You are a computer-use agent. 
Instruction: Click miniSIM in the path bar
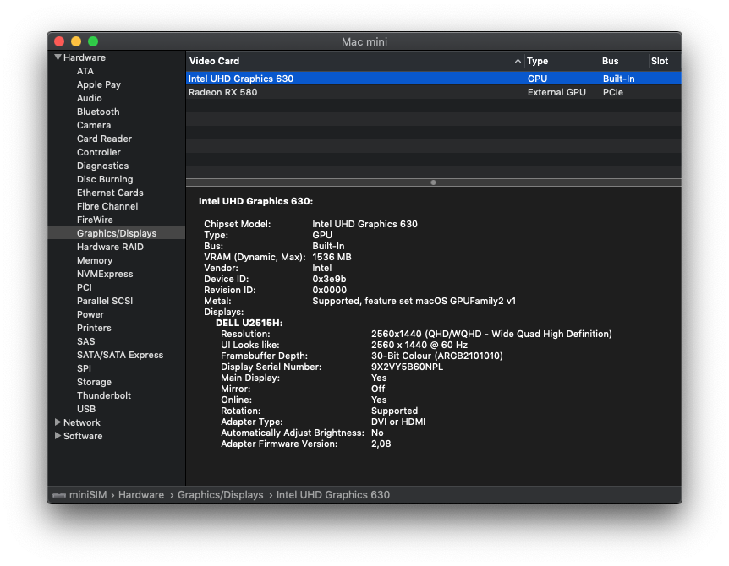(x=88, y=495)
